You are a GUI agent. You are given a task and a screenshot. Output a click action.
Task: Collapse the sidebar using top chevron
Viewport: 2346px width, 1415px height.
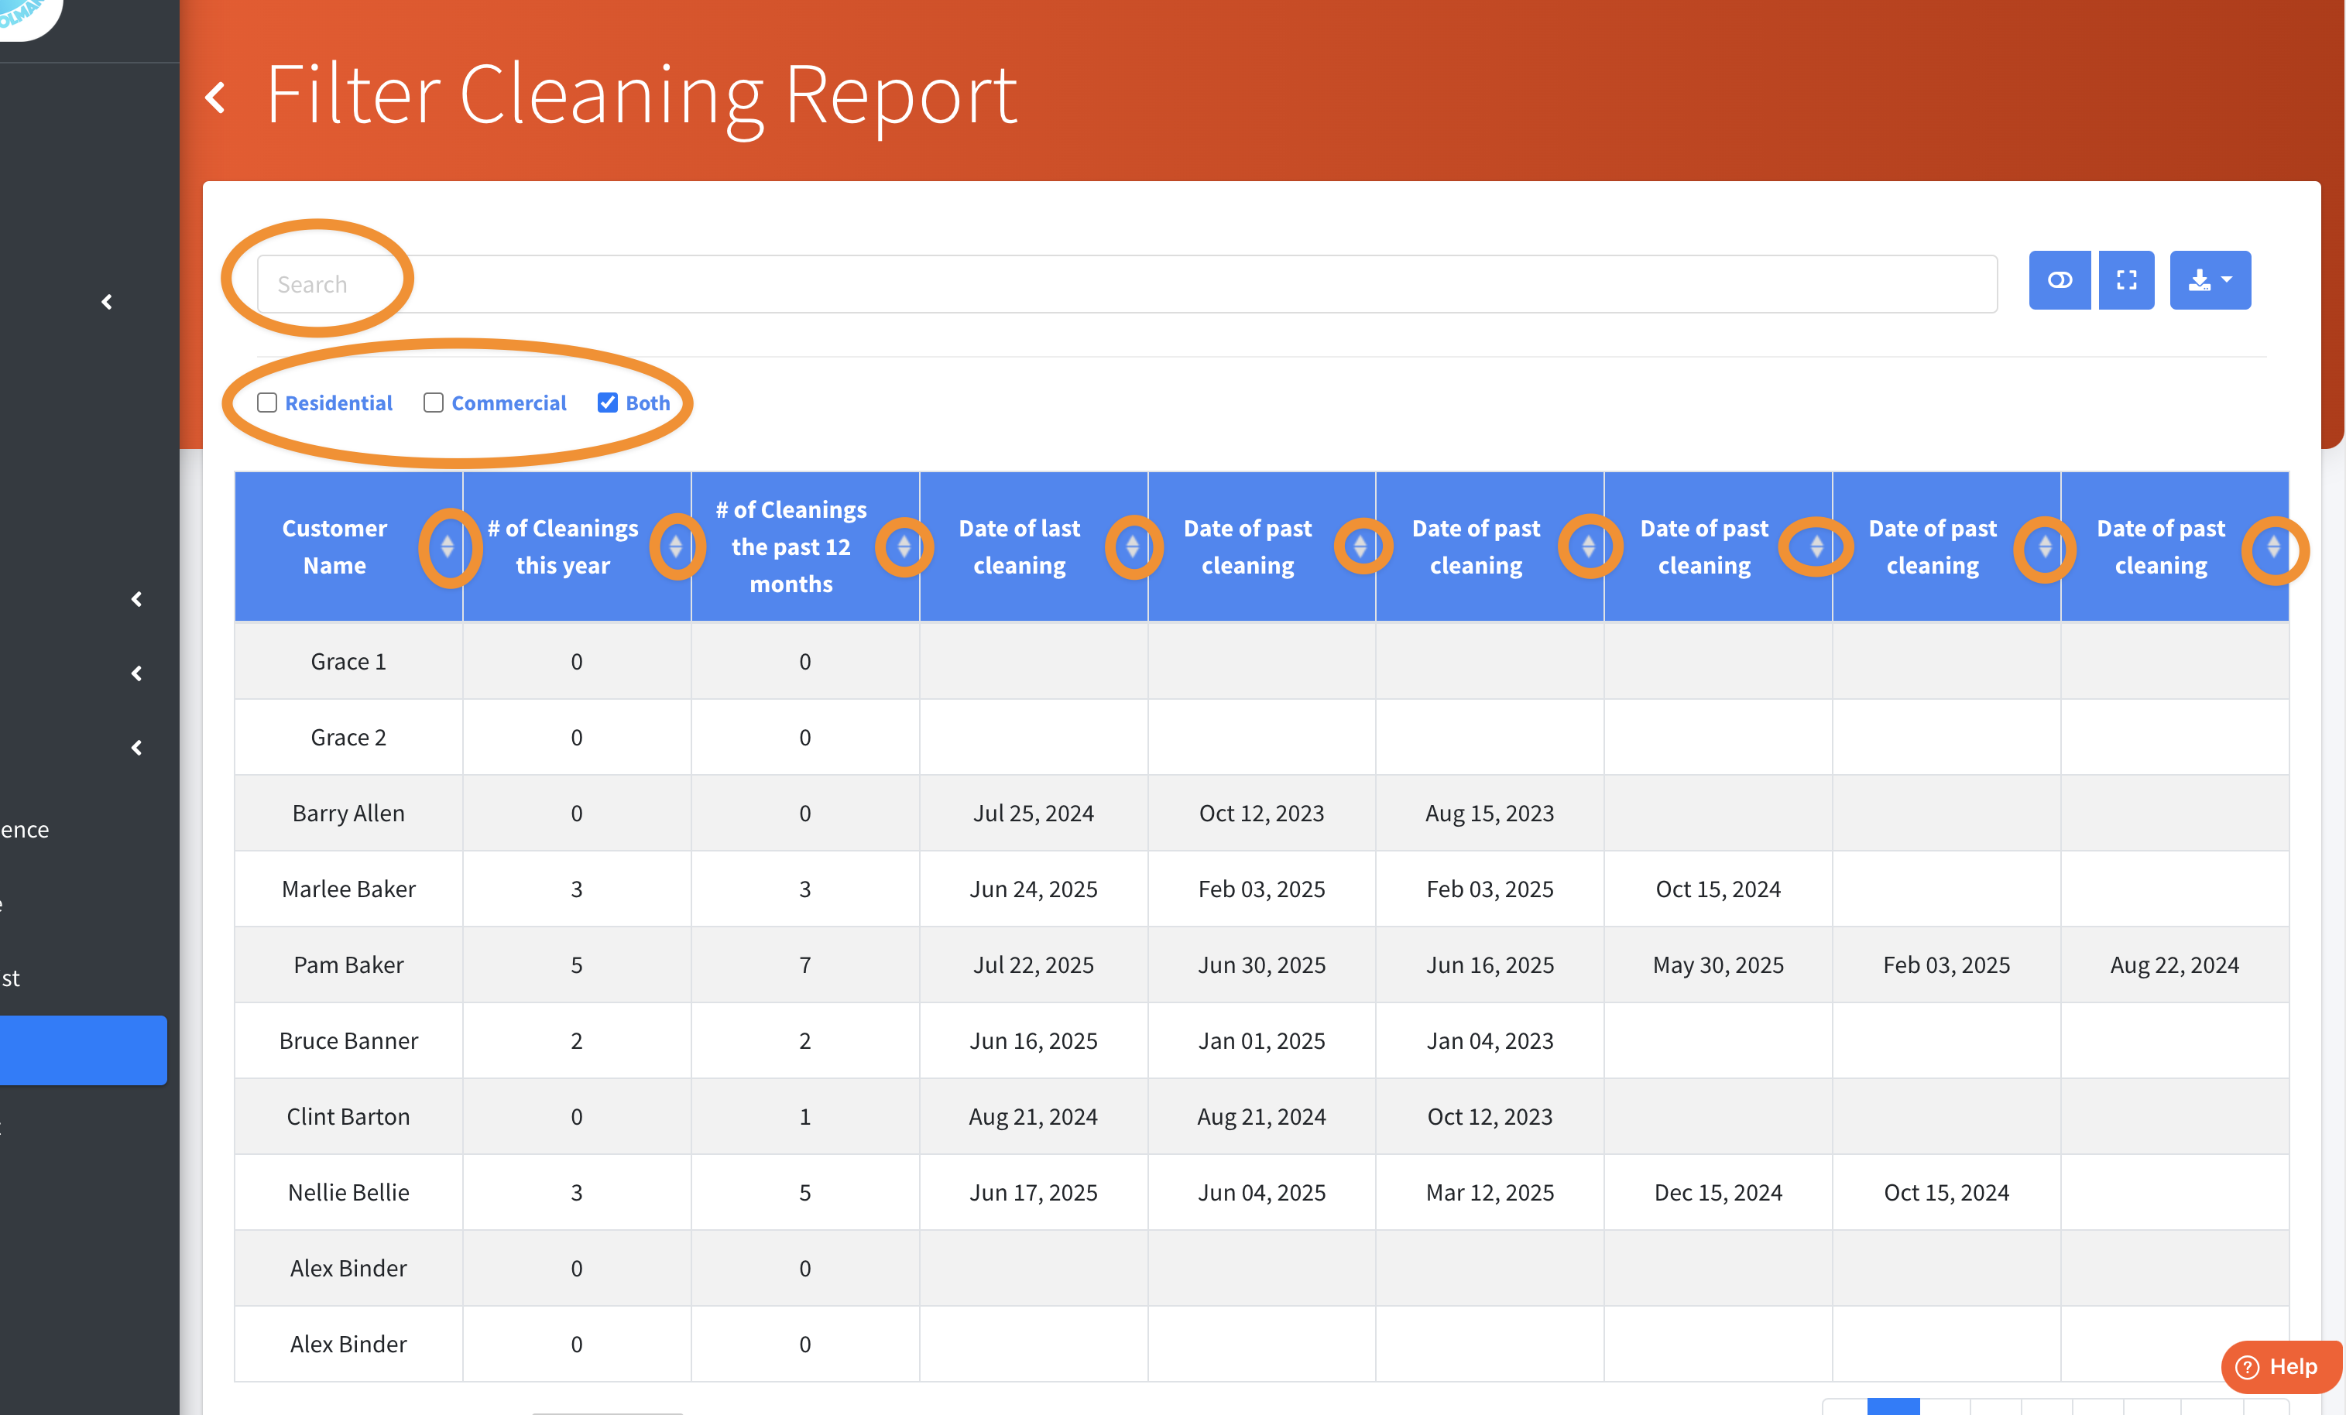coord(107,302)
